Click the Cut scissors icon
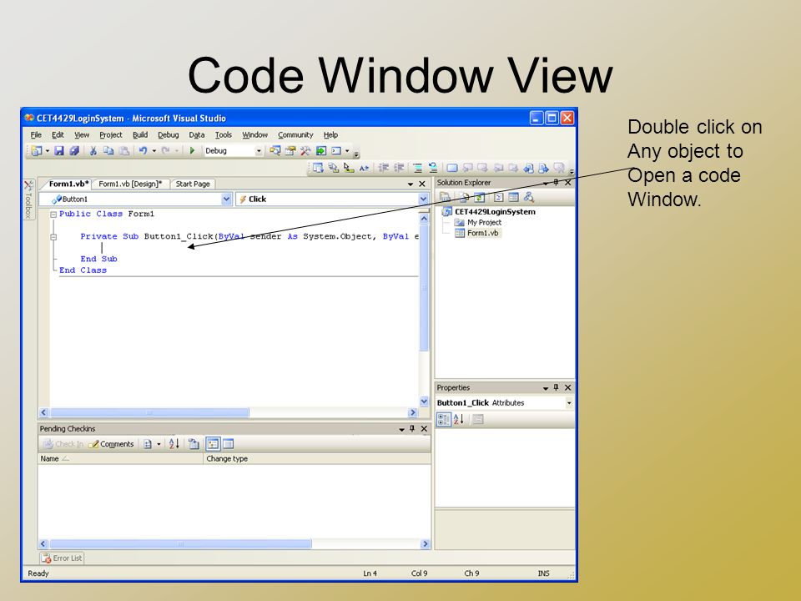801x601 pixels. (93, 151)
